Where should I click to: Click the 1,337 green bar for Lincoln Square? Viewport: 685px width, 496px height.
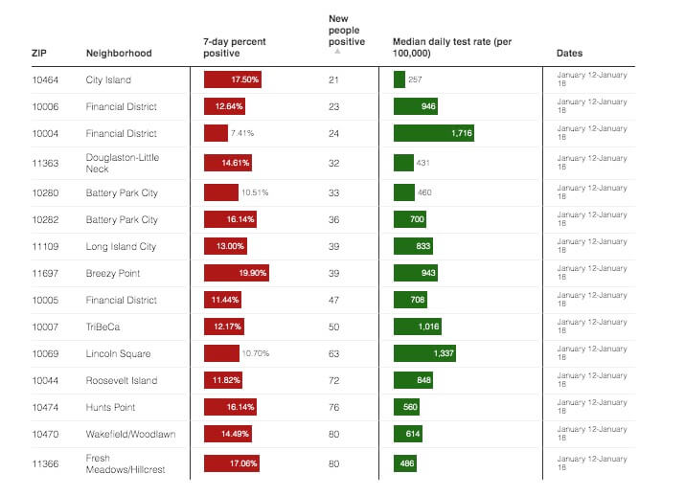coord(424,353)
